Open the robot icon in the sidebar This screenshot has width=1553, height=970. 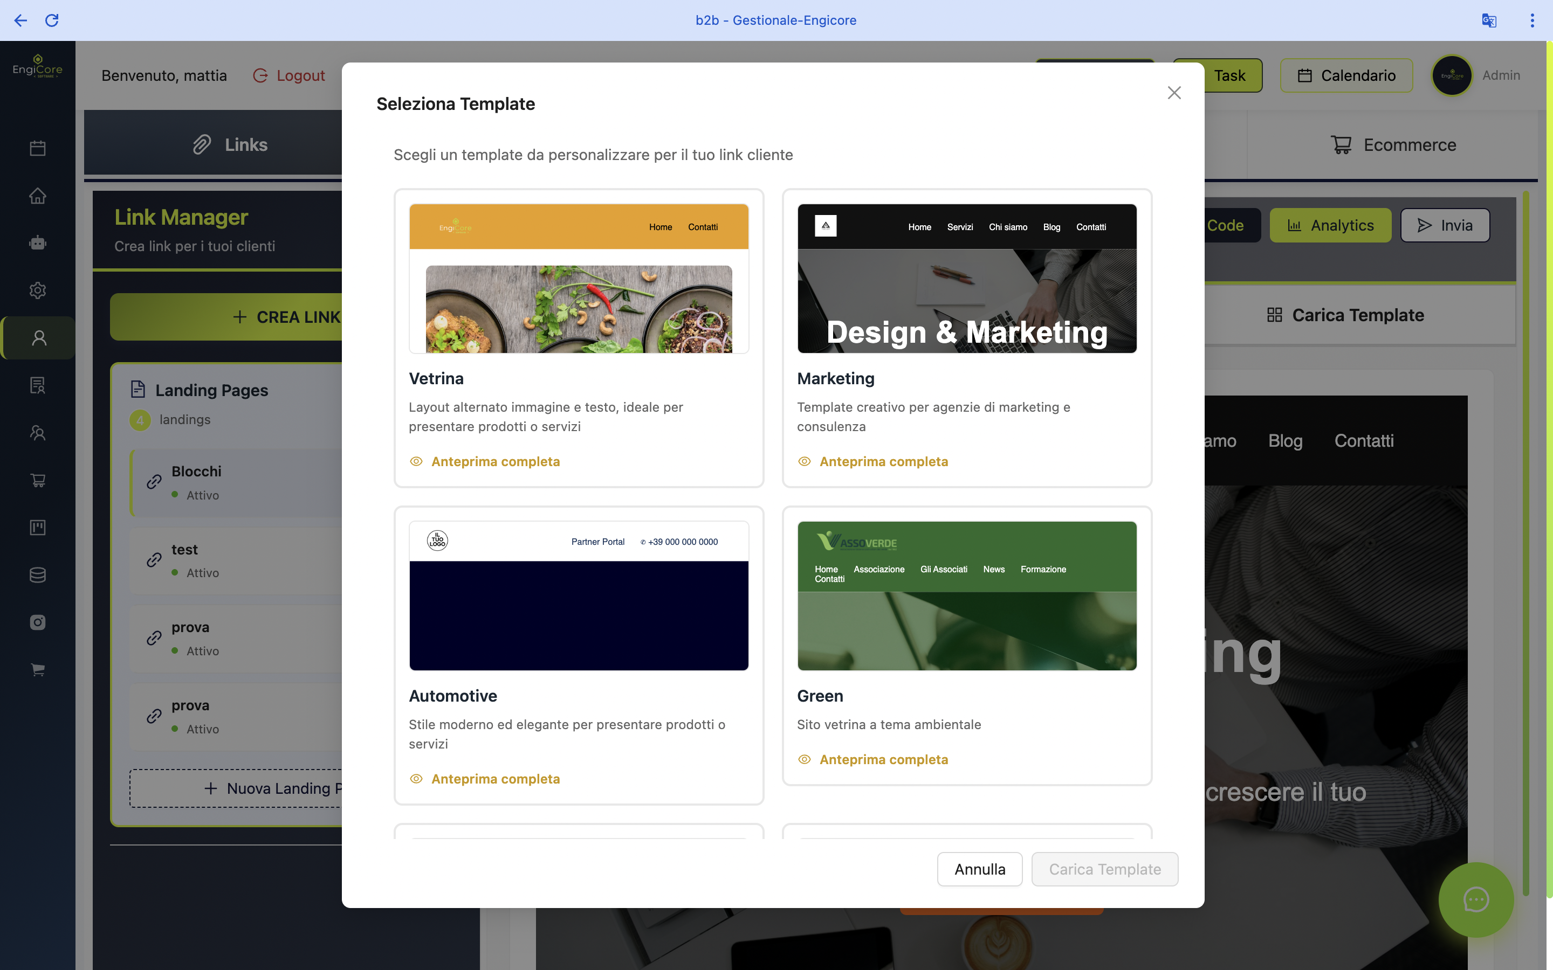click(38, 243)
